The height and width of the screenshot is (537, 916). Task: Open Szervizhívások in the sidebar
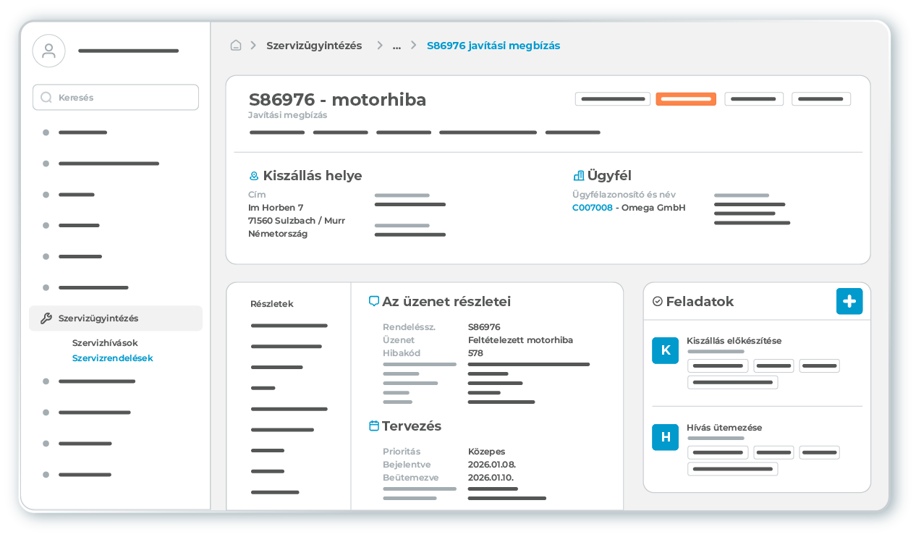click(x=105, y=343)
